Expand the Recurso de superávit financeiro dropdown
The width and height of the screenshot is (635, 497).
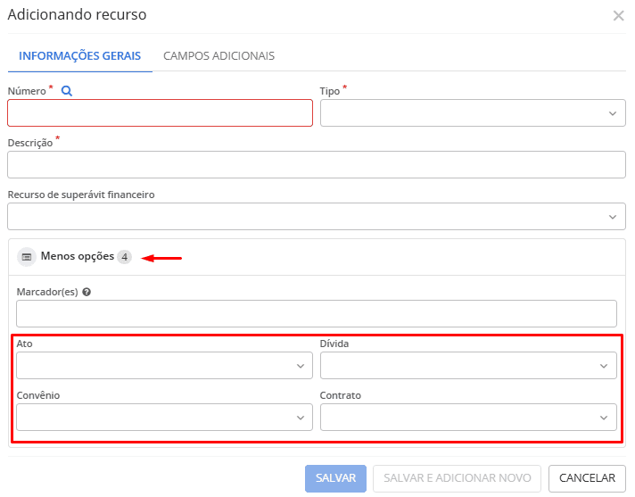(317, 217)
